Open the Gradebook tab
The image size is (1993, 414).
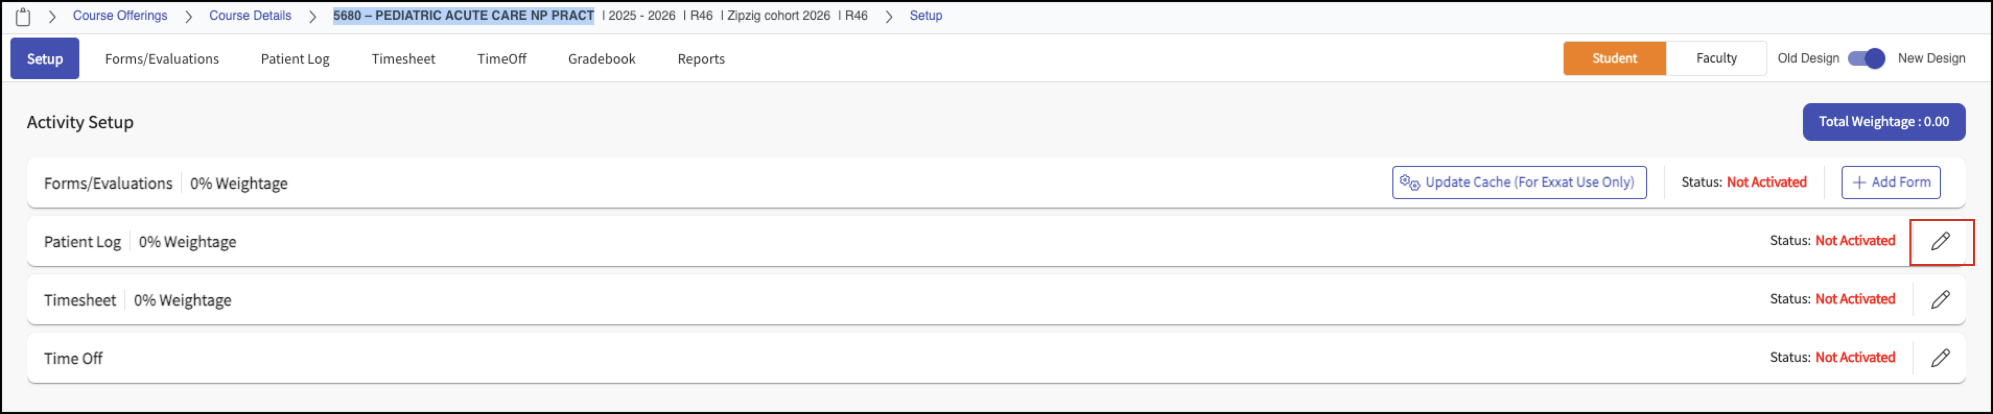click(601, 59)
